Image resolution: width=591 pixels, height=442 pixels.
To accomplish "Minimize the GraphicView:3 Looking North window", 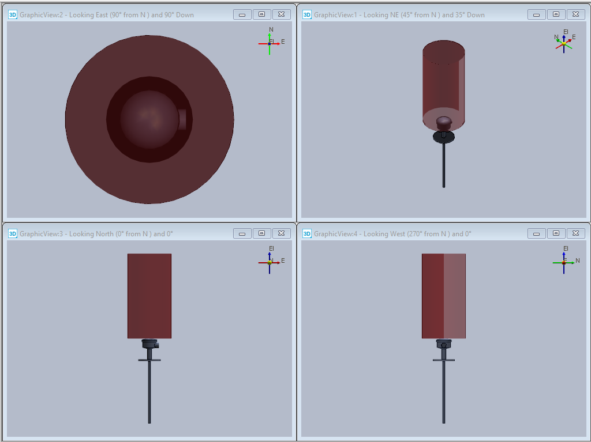I will [x=242, y=233].
